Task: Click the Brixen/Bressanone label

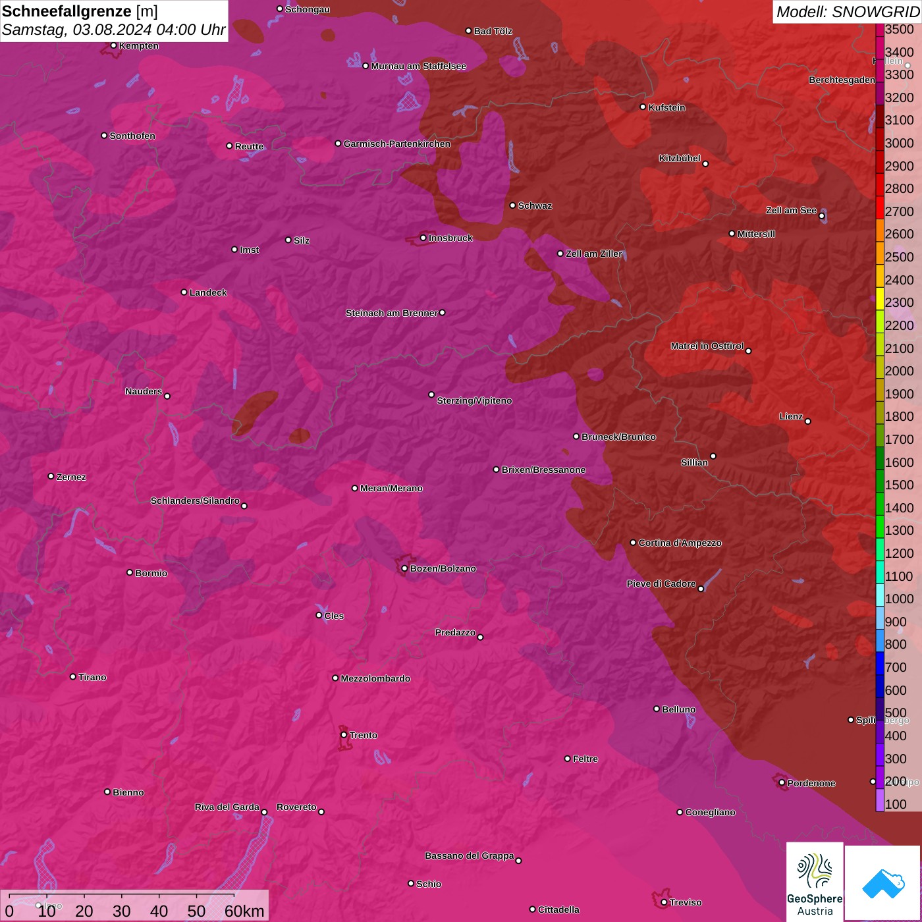Action: [x=543, y=470]
